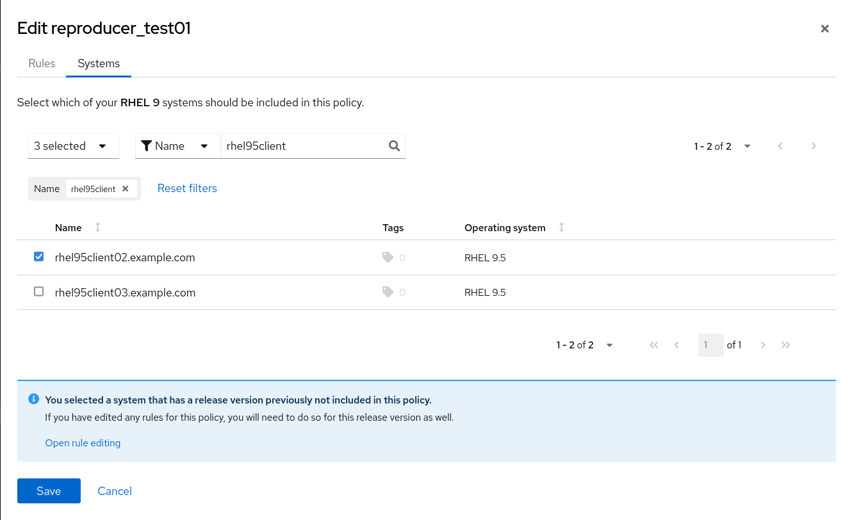852x520 pixels.
Task: Sort by Name column arrows
Action: coord(98,227)
